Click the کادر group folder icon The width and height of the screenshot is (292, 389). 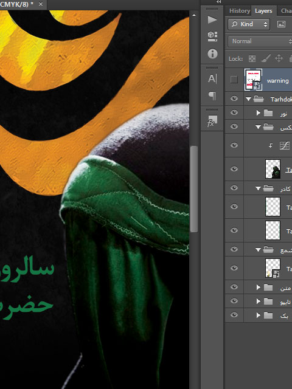point(268,188)
